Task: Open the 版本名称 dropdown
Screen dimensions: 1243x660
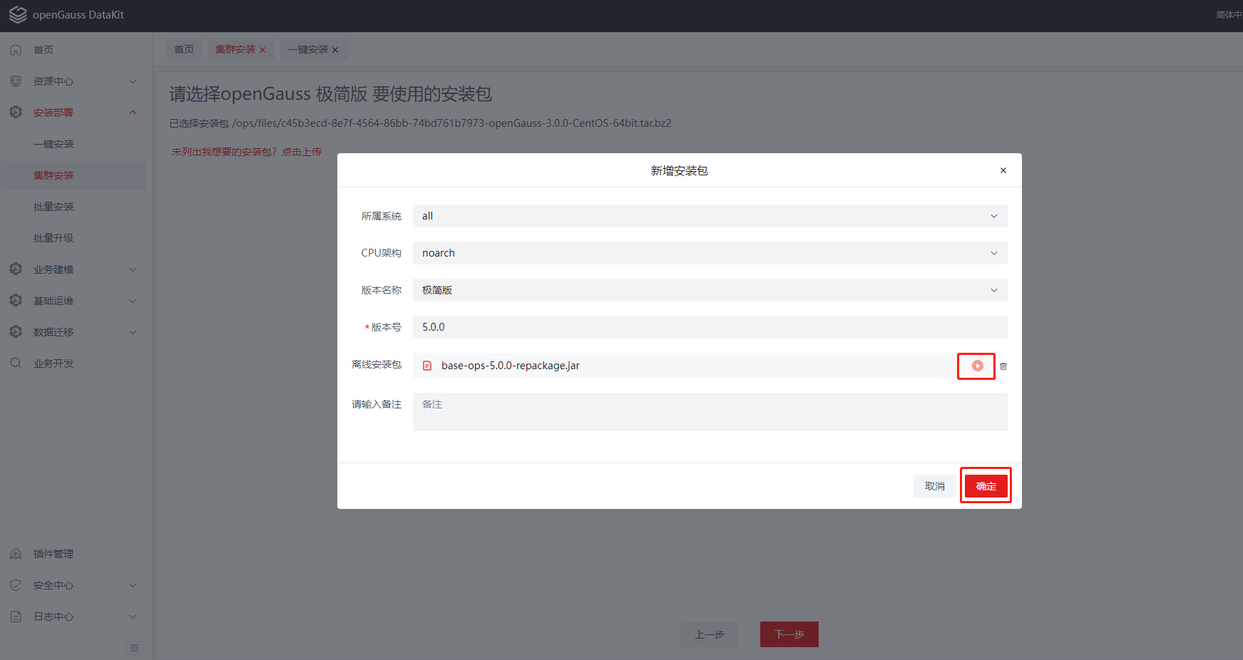Action: pyautogui.click(x=710, y=290)
